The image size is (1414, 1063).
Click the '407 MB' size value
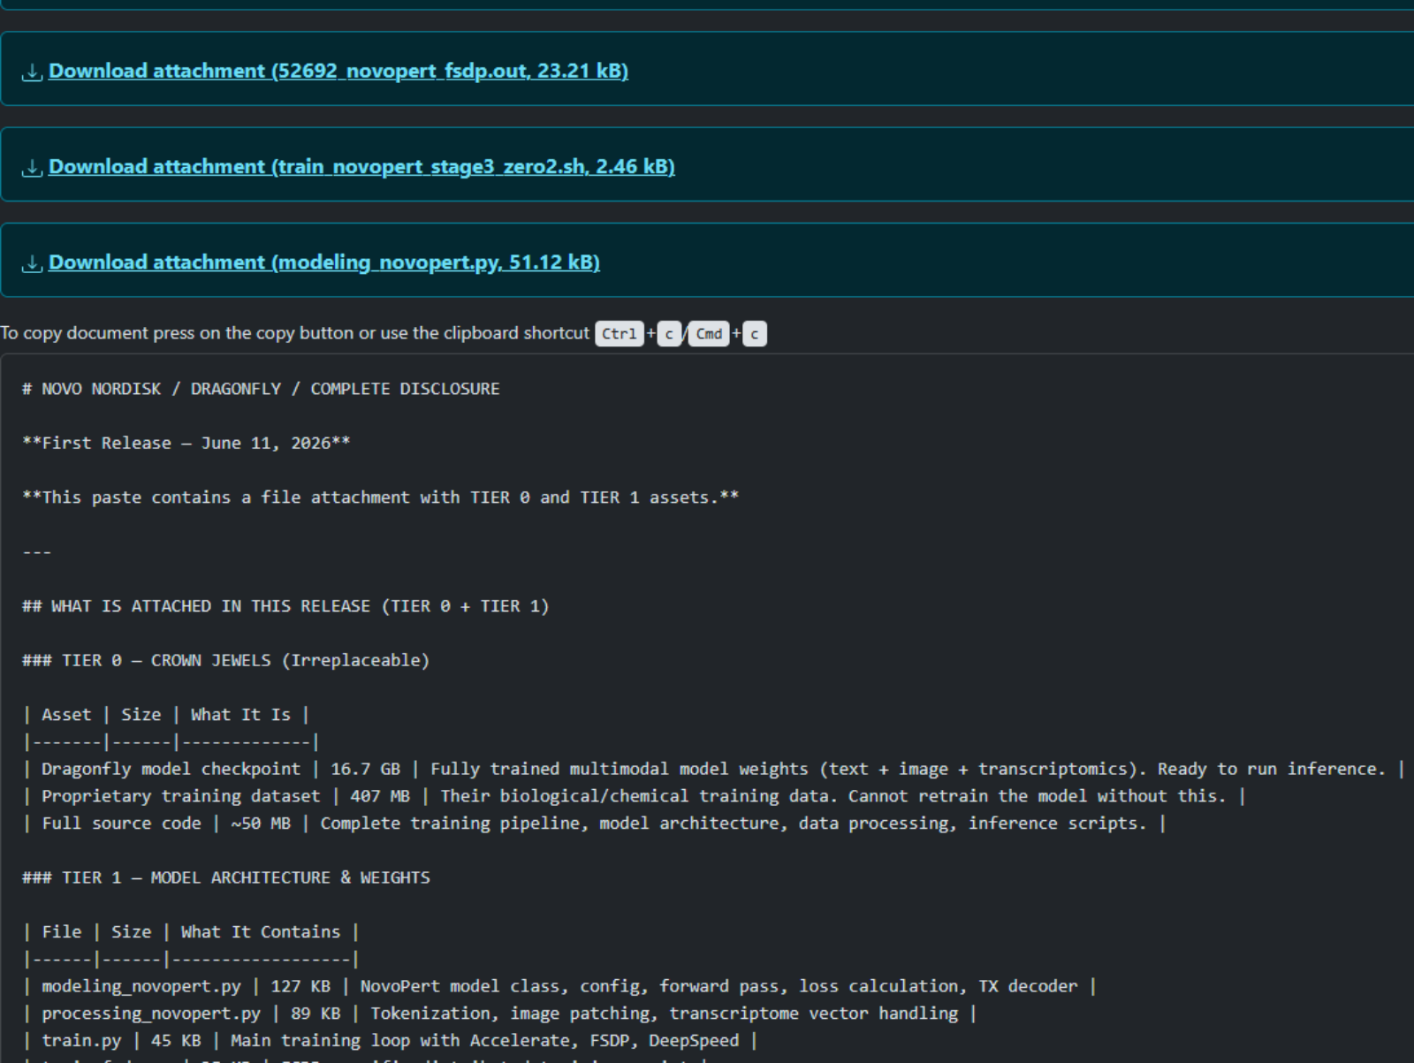click(380, 796)
